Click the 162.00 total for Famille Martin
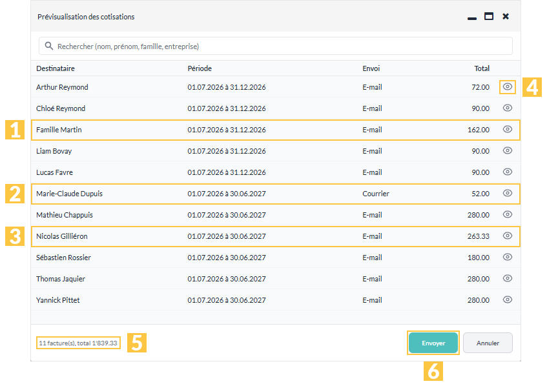547x386 pixels. (x=479, y=130)
